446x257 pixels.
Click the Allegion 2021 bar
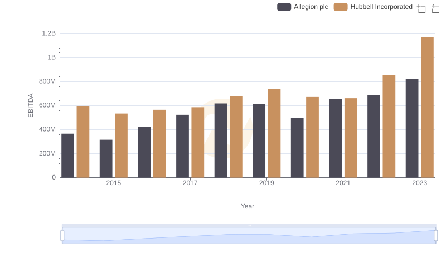pos(336,138)
